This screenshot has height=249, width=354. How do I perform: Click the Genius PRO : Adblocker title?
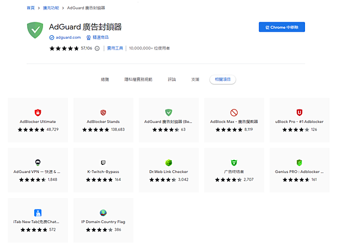299,172
